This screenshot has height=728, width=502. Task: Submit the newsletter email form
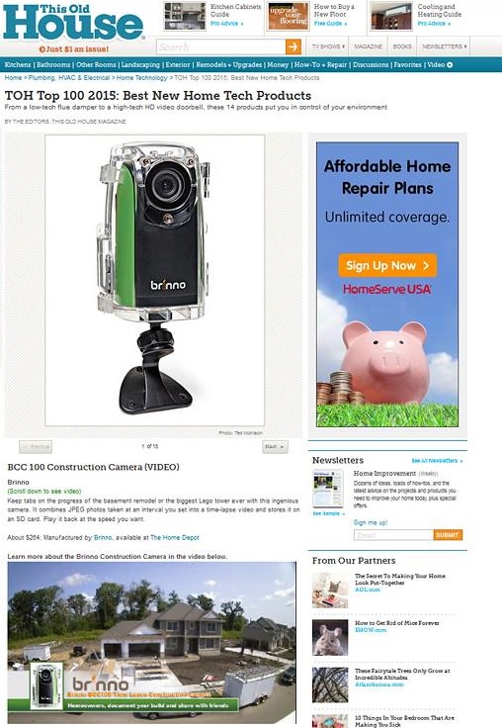448,535
